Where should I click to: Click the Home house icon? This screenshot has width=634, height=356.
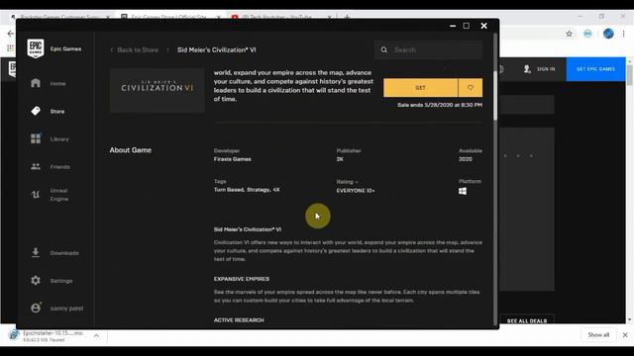36,83
